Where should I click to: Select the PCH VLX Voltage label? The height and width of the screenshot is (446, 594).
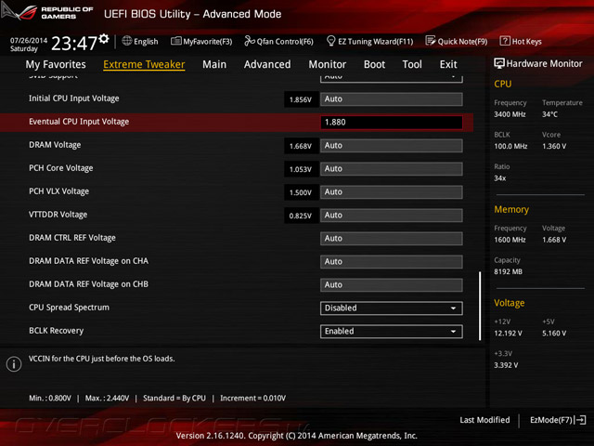click(x=59, y=191)
